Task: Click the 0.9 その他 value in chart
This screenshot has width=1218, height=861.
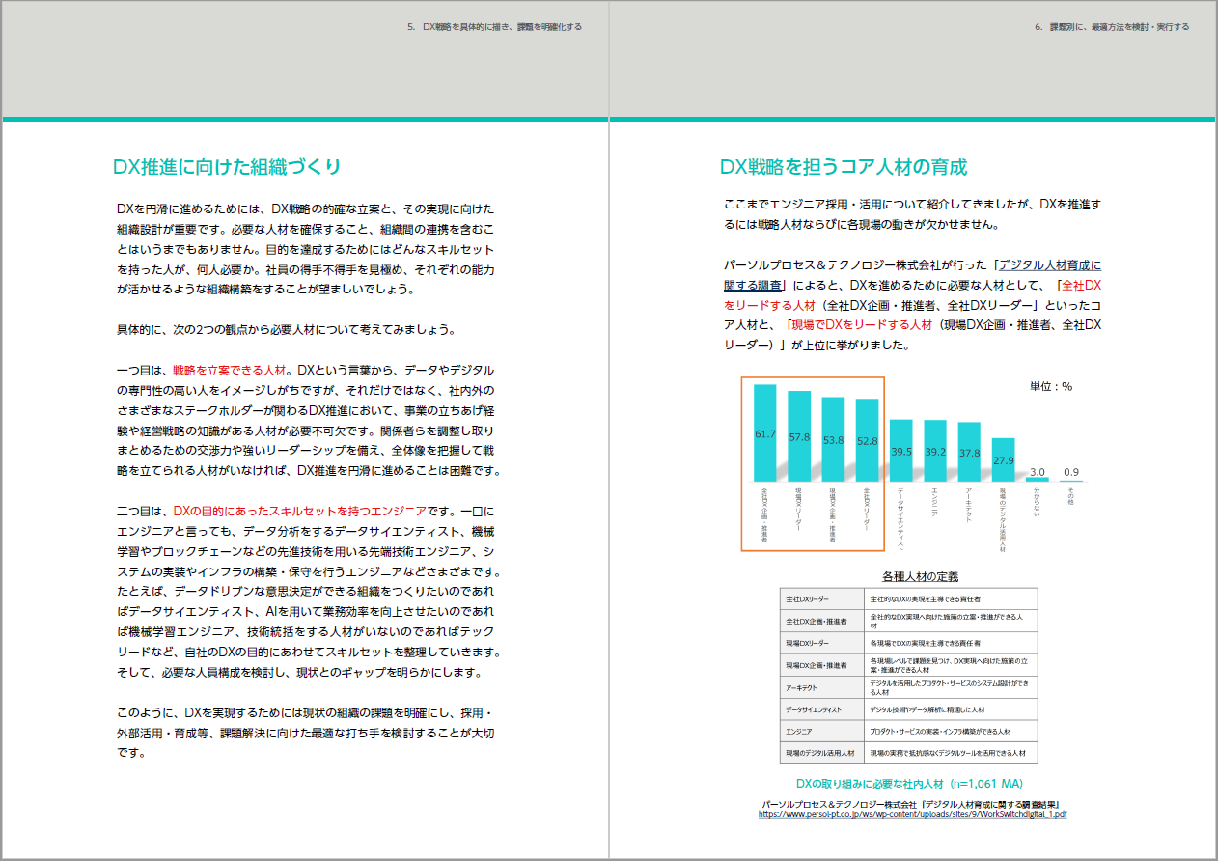Action: pos(1071,472)
